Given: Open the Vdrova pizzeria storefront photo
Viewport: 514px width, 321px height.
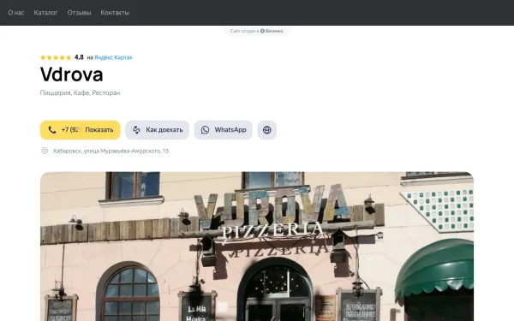Looking at the screenshot, I should (x=257, y=247).
